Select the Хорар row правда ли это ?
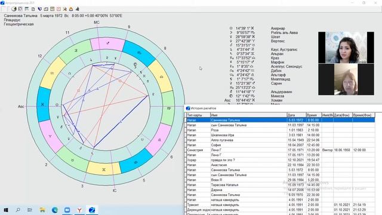The height and width of the screenshot is (215, 382). point(281,160)
